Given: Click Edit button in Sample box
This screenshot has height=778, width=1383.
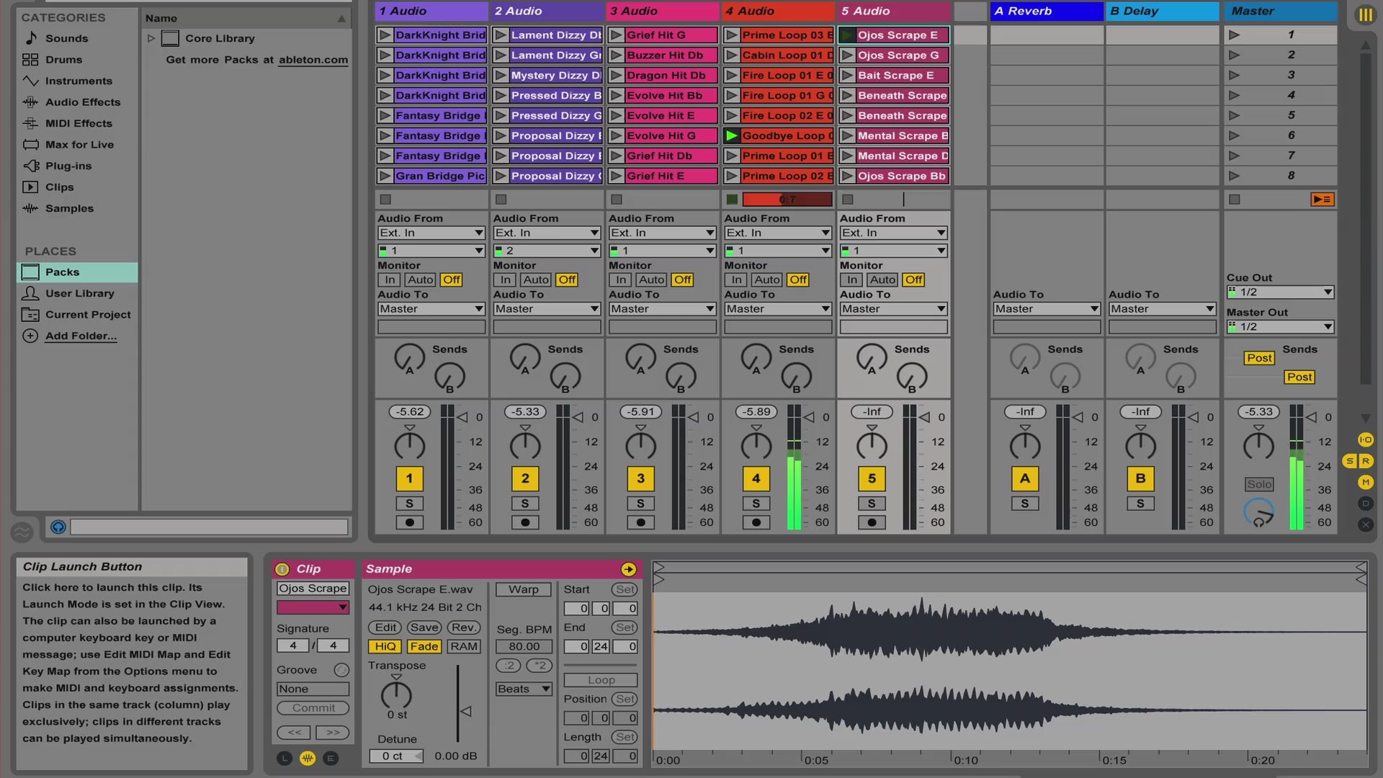Looking at the screenshot, I should [x=385, y=627].
